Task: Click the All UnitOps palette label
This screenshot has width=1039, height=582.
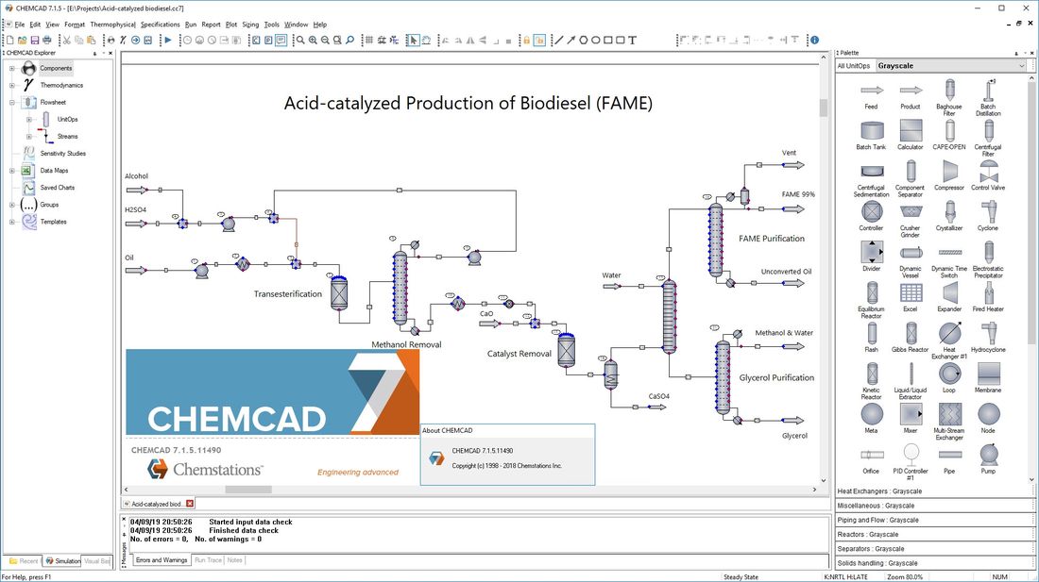Action: [854, 66]
